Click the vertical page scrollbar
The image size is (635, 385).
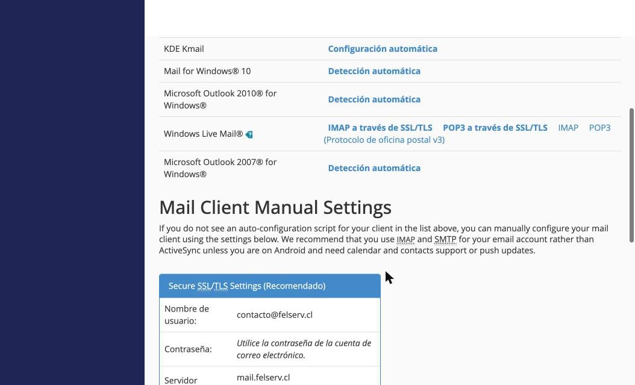631,175
